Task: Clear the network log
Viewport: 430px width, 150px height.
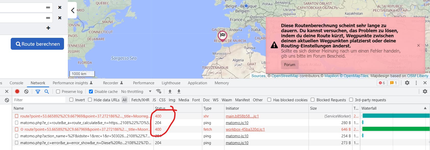Action: click(x=26, y=91)
